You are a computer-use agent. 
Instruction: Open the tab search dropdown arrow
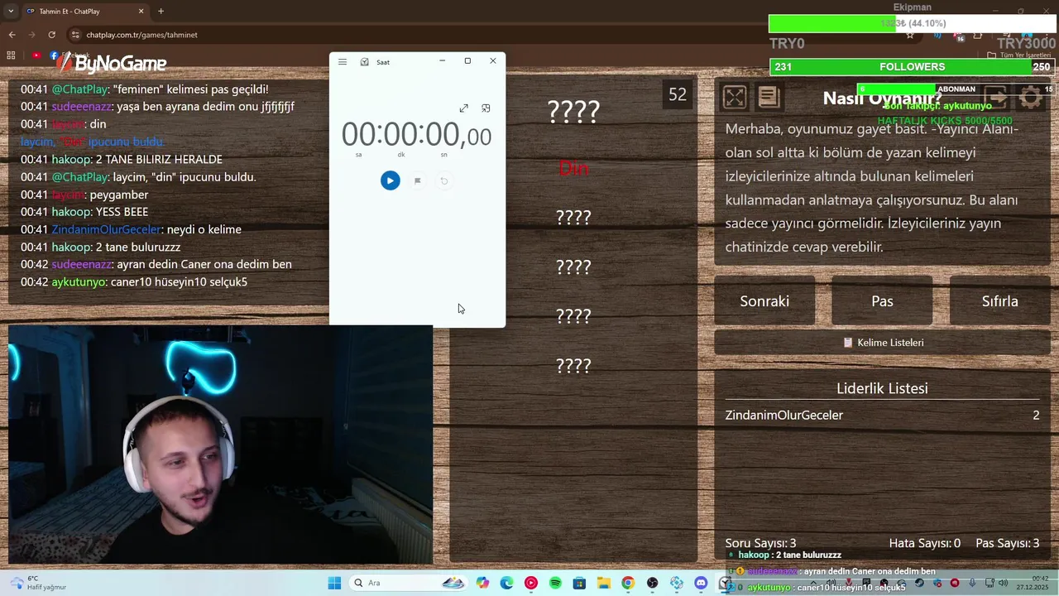tap(11, 12)
